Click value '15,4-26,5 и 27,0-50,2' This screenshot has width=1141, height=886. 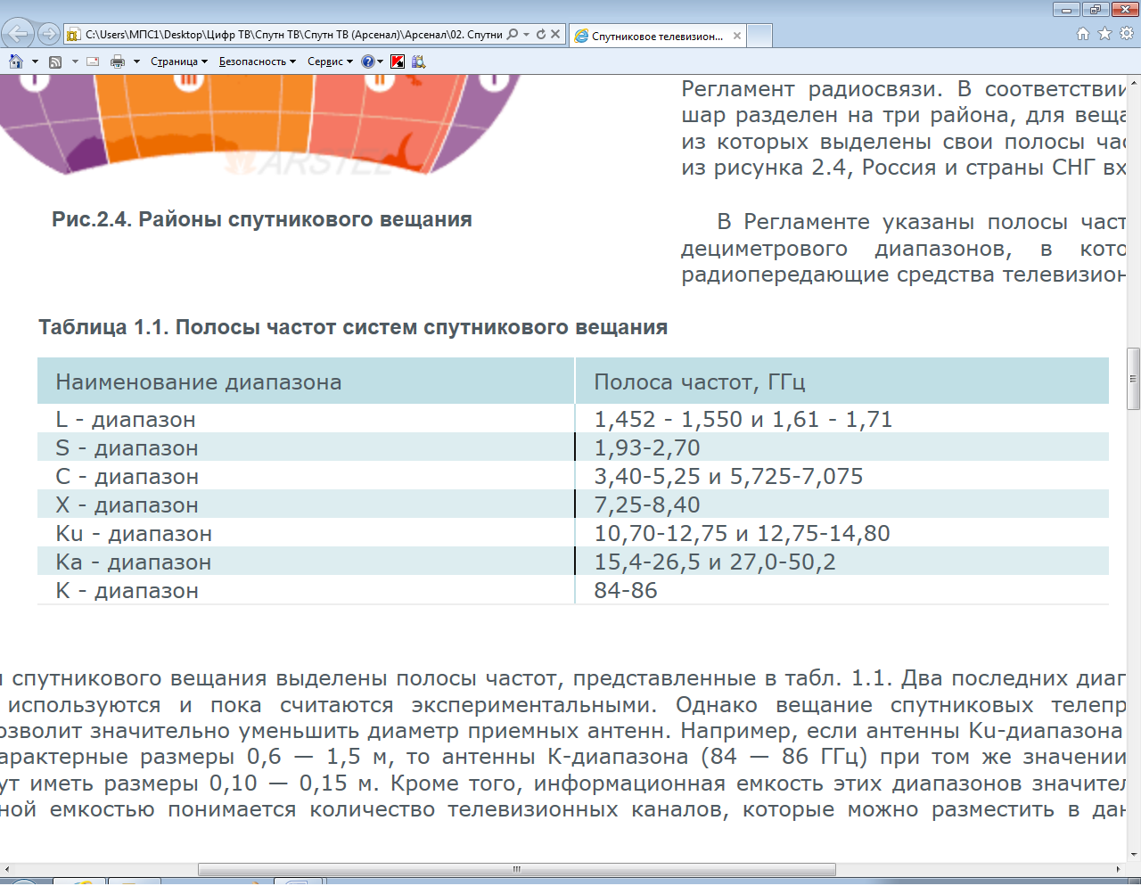[715, 562]
